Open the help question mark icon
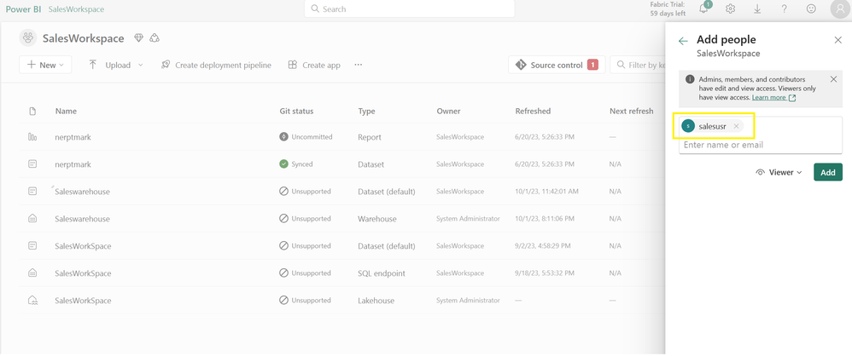This screenshot has height=356, width=852. coord(784,9)
